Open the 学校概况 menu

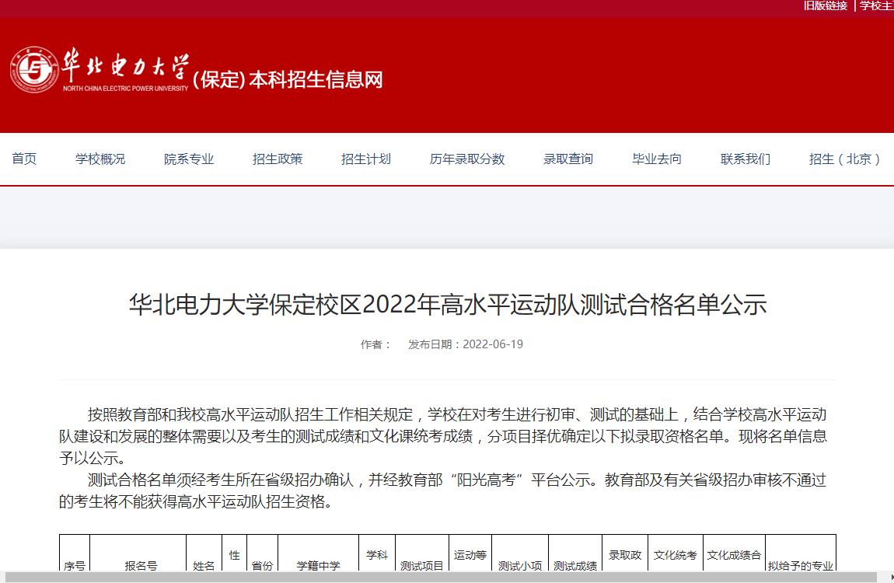[x=100, y=159]
